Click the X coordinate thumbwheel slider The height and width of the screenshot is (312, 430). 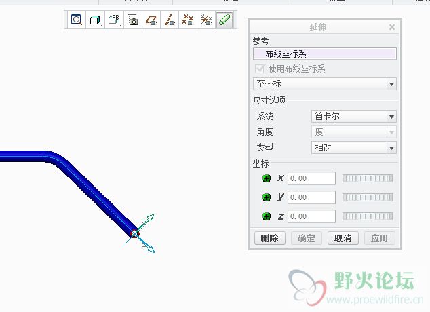[368, 179]
